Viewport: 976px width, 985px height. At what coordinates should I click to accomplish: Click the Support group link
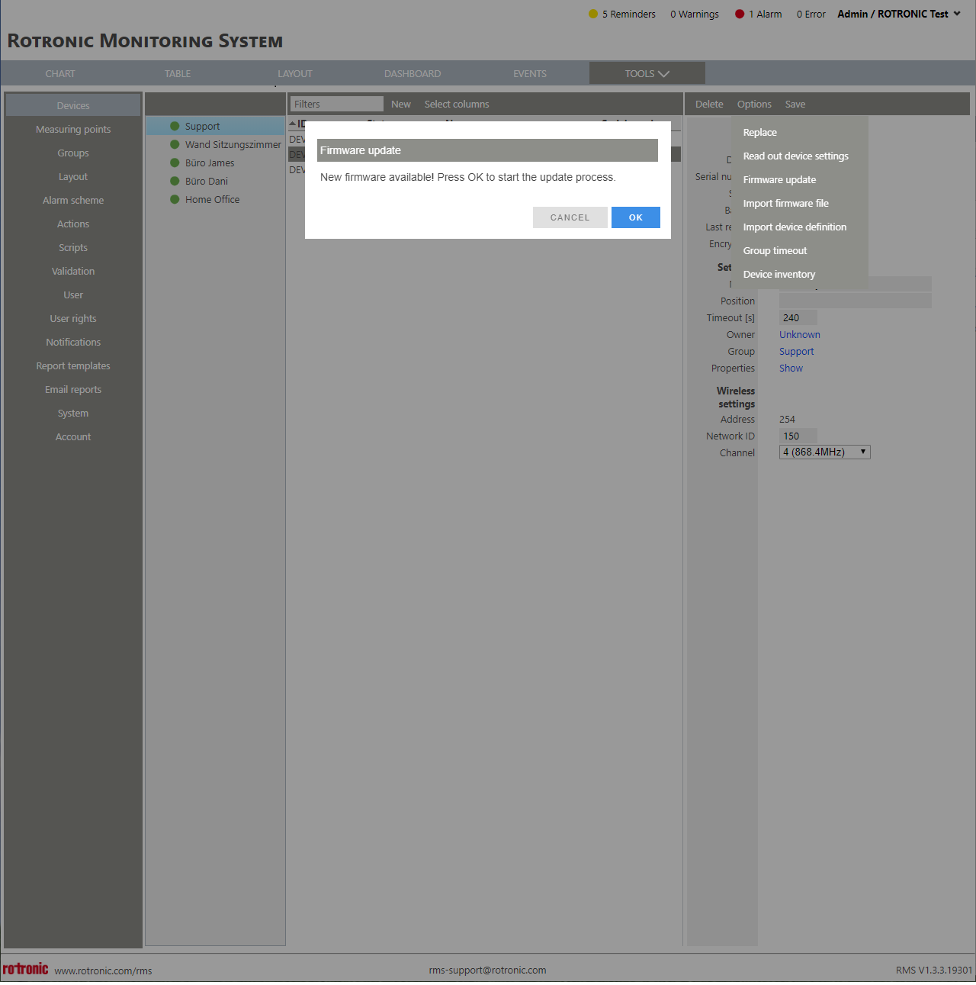pos(797,352)
